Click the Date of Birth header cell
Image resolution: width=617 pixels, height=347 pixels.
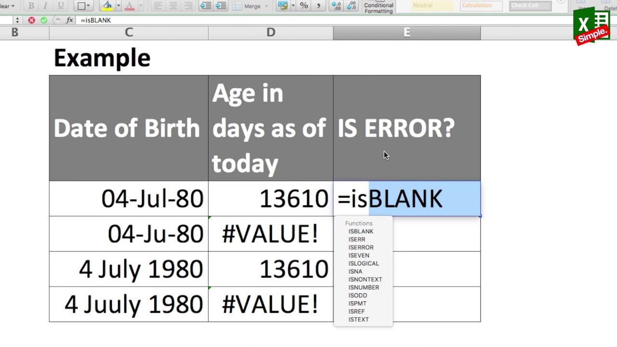[129, 128]
